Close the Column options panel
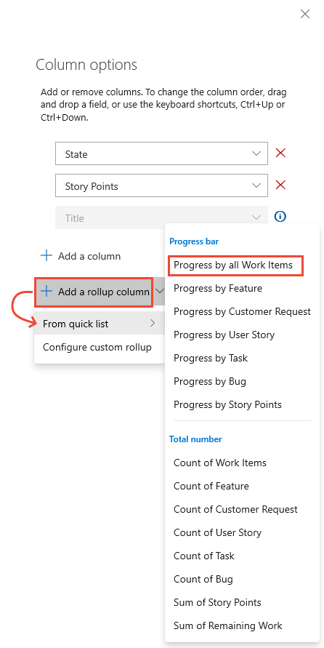Screen dimensions: 324x648 [305, 15]
